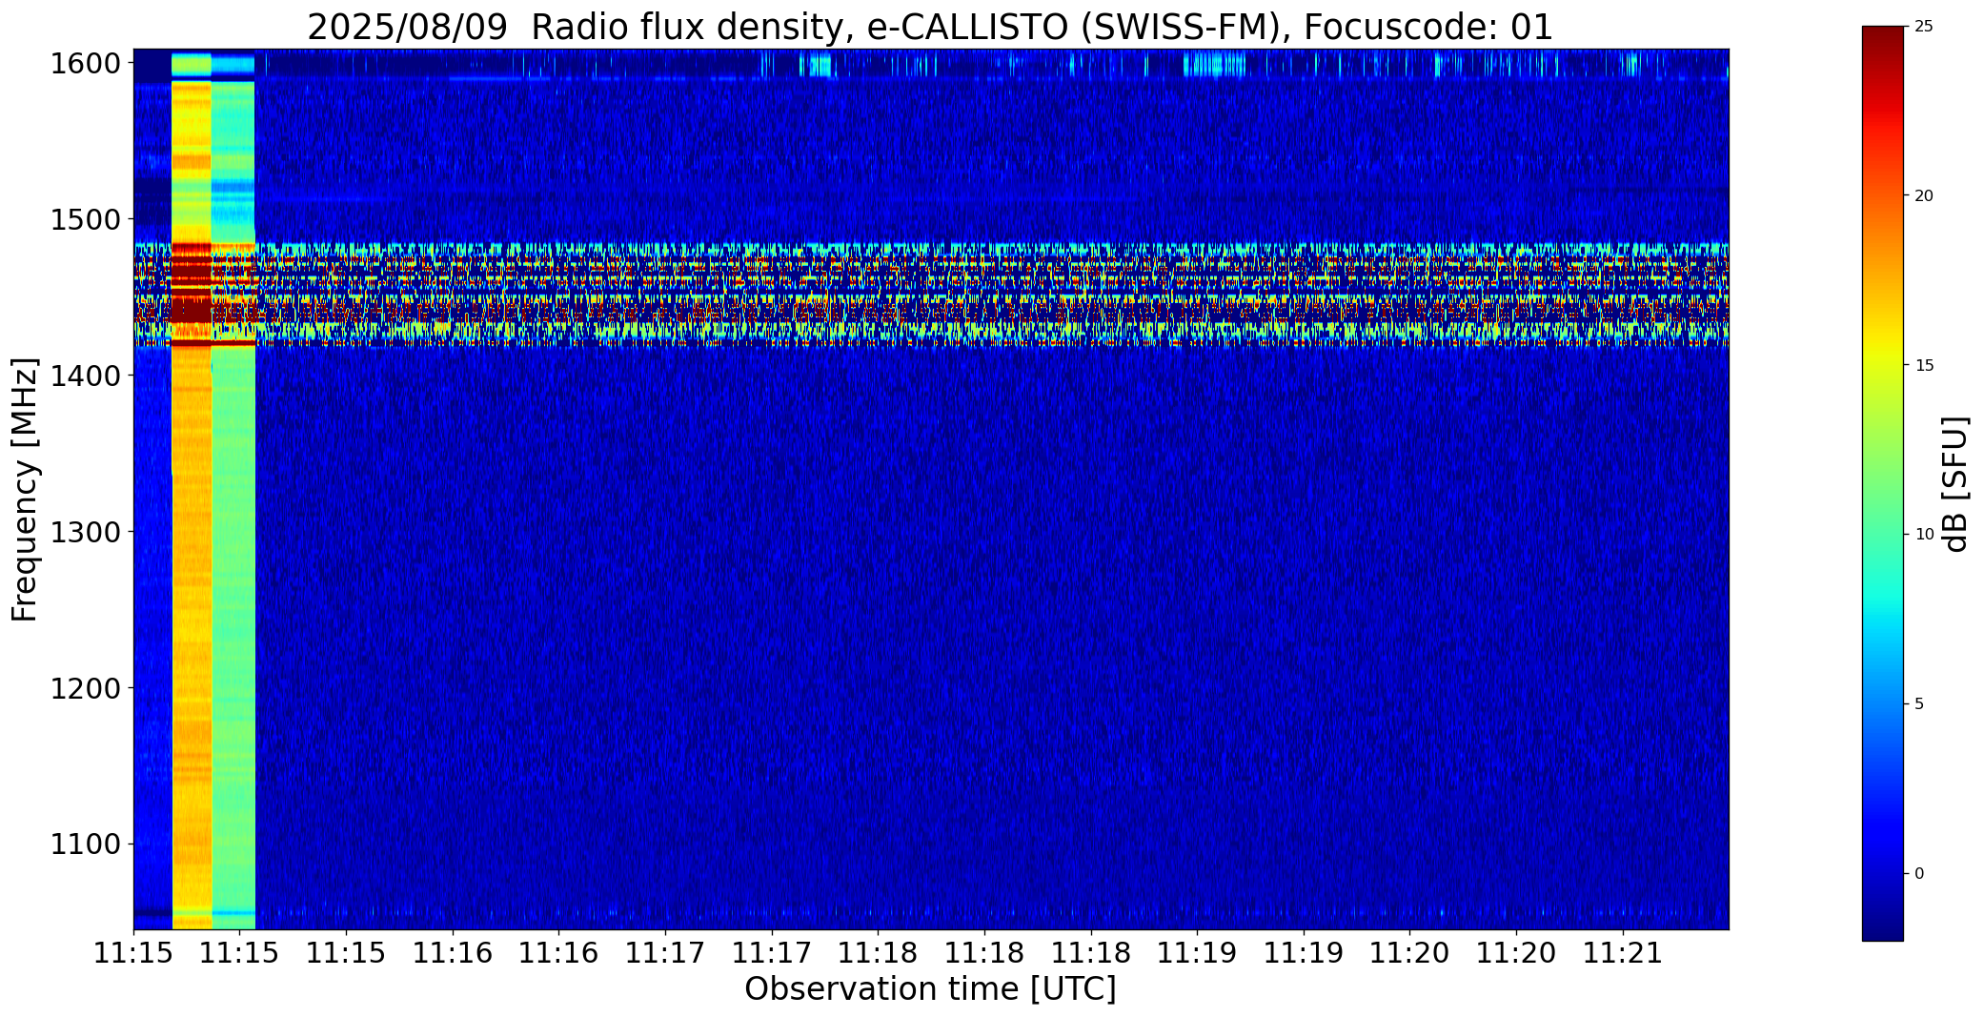
Task: Click the 1600 frequency tick label
Action: point(85,64)
